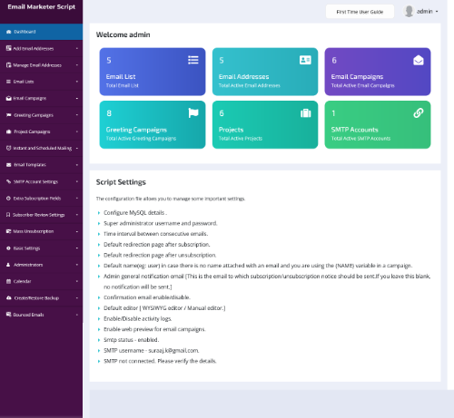Screen dimensions: 454x418
Task: Click 'Smtp status - enabled' text
Action: point(132,340)
